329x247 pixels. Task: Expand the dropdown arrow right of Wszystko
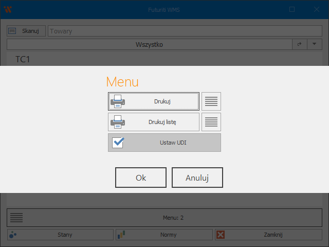pyautogui.click(x=314, y=45)
